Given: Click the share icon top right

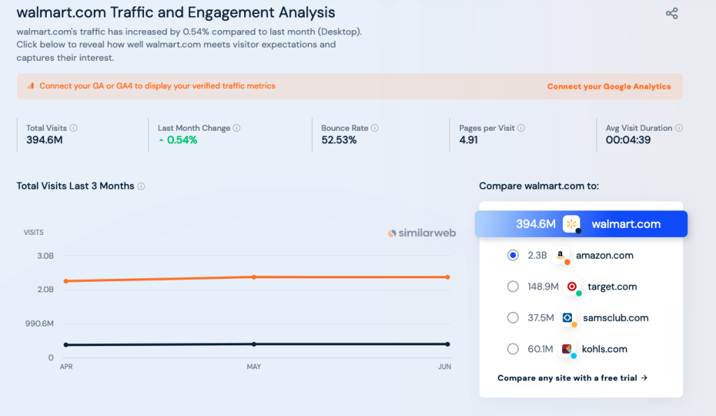Looking at the screenshot, I should [x=671, y=13].
